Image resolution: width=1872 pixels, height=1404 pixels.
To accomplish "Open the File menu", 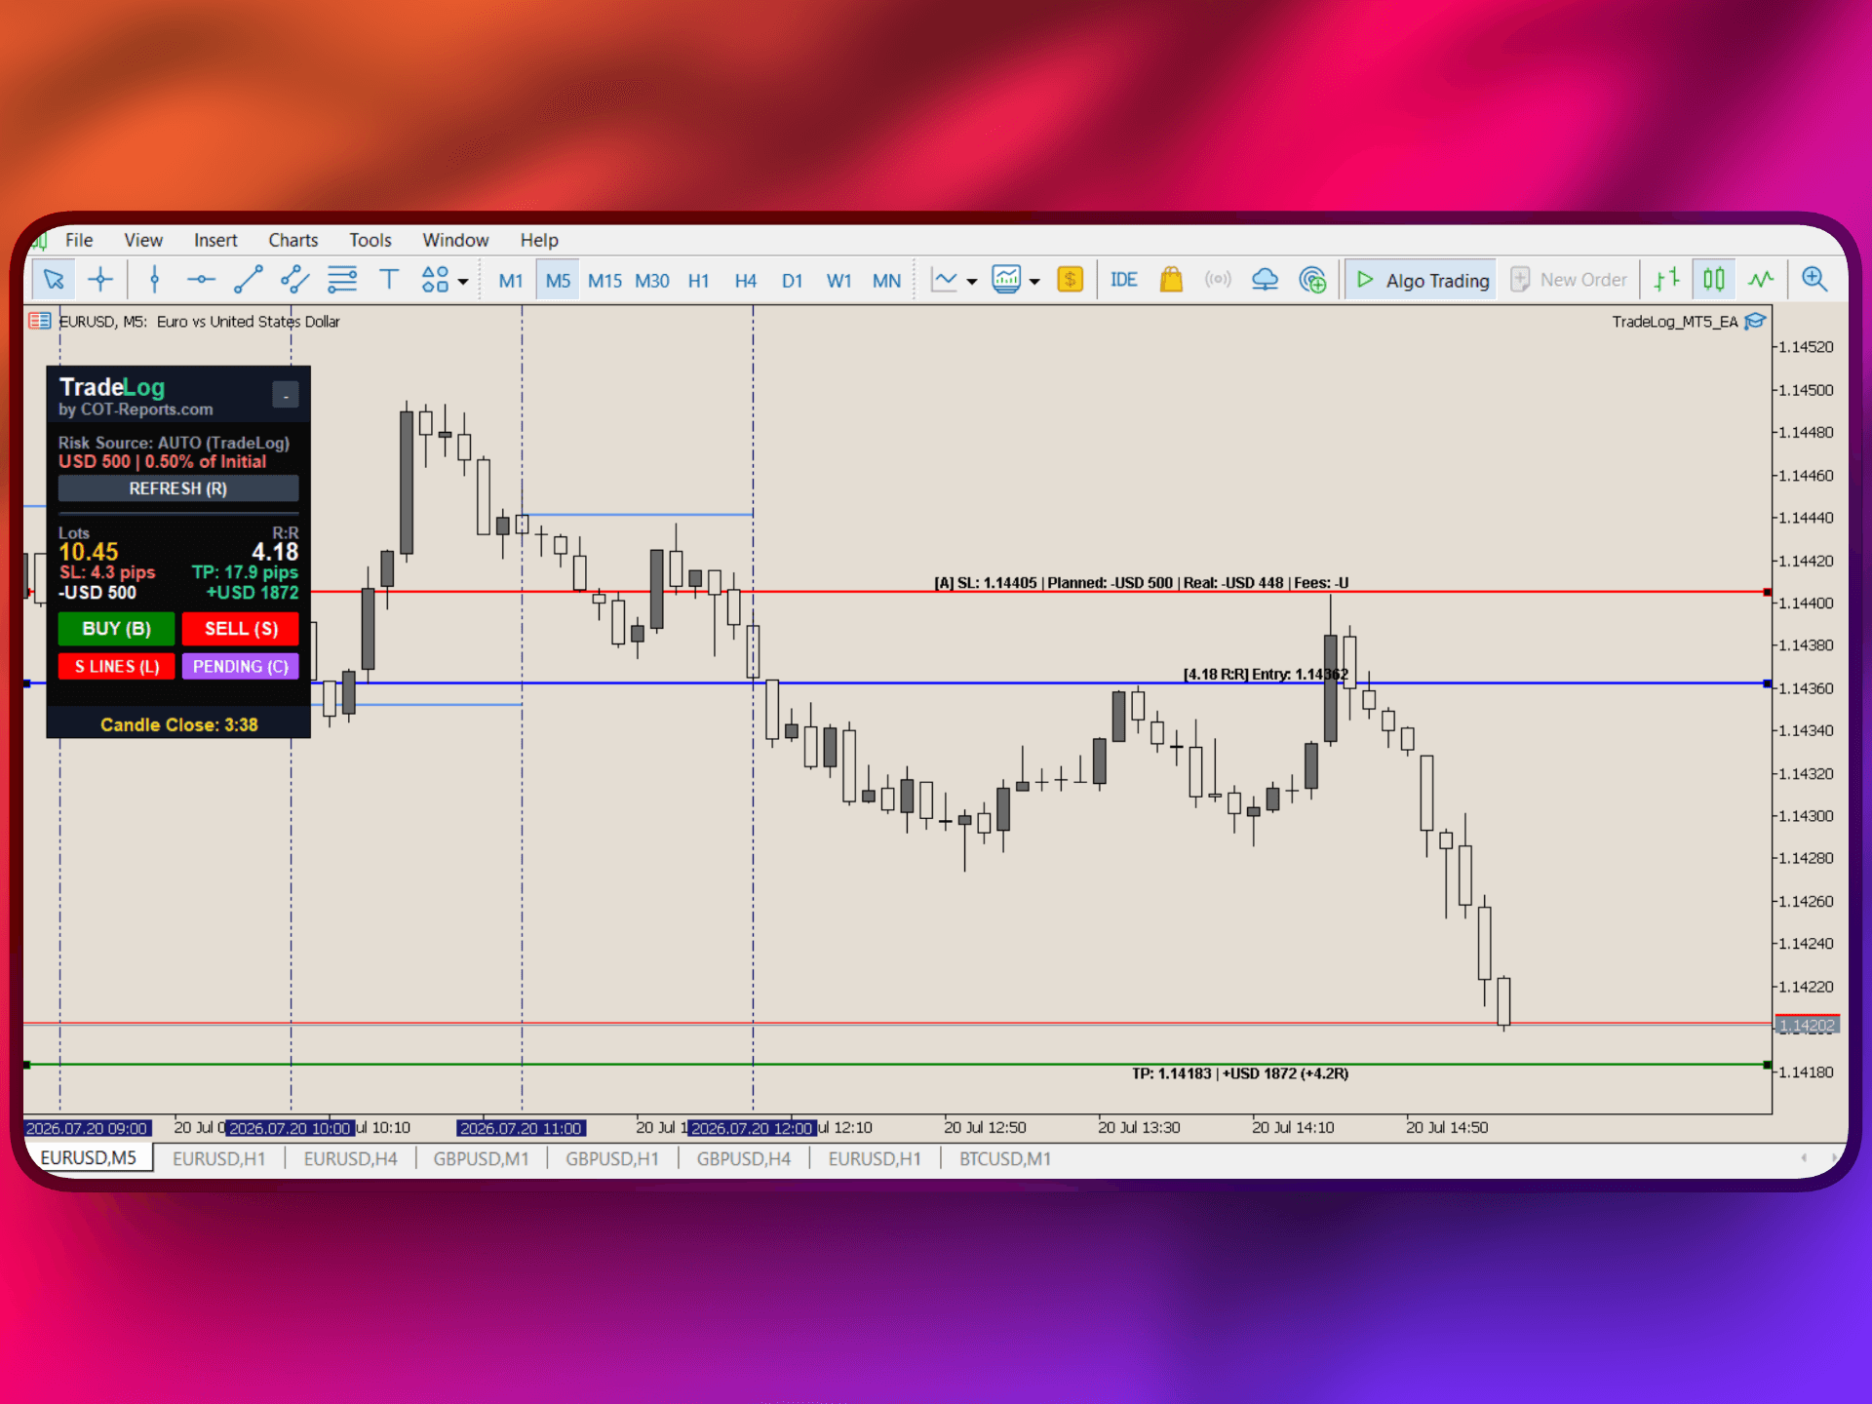I will (x=79, y=240).
